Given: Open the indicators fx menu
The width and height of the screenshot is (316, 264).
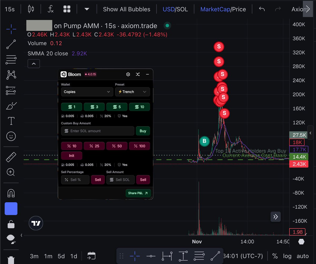Looking at the screenshot, I should pos(51,9).
